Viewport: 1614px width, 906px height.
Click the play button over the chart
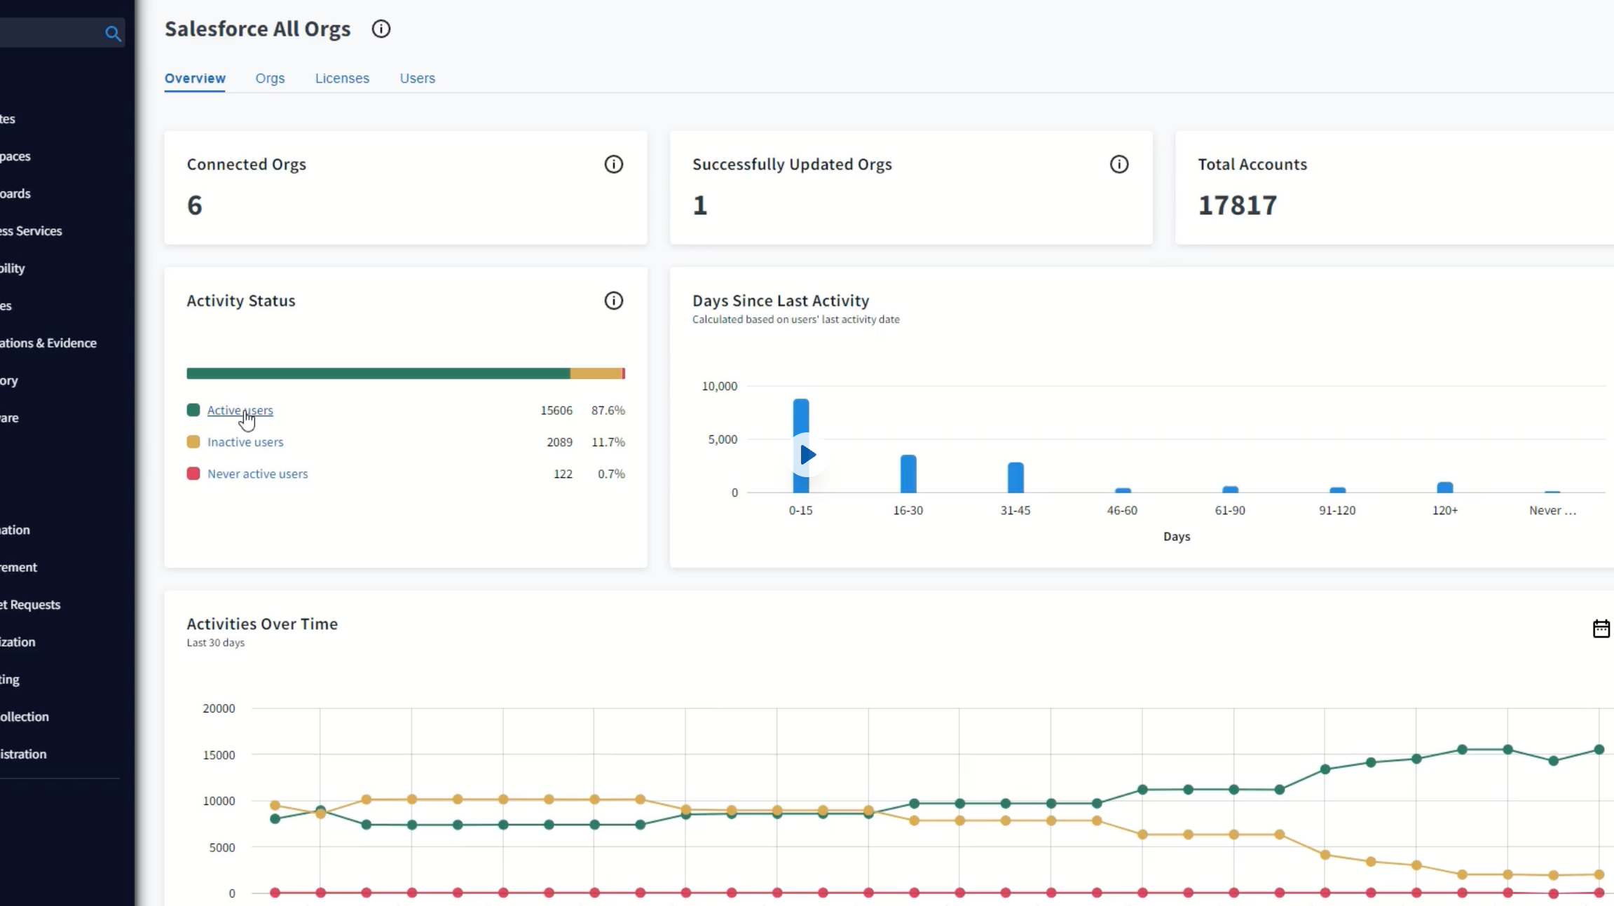807,455
